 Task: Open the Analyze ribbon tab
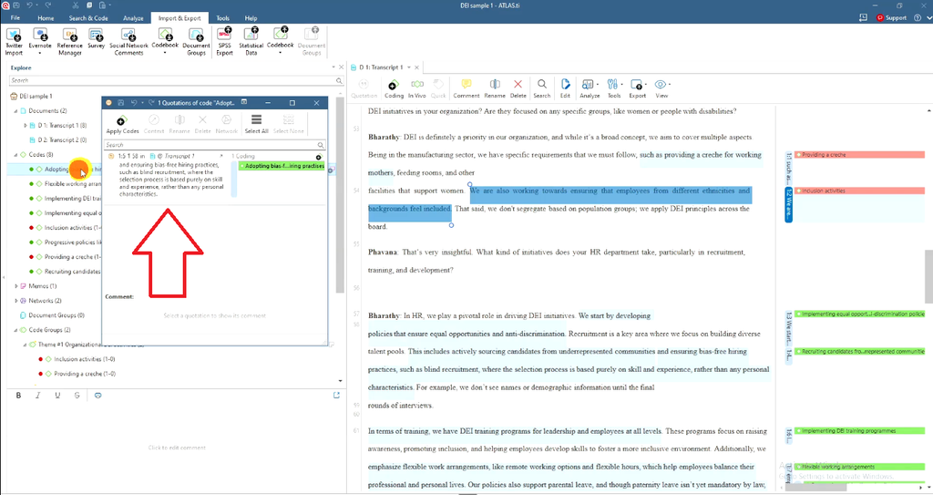coord(133,18)
